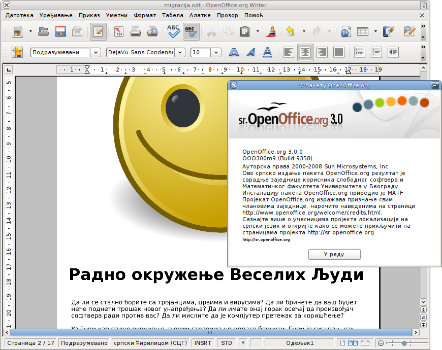The height and width of the screenshot is (350, 442).
Task: Click STD selection mode in status bar
Action: tap(227, 343)
